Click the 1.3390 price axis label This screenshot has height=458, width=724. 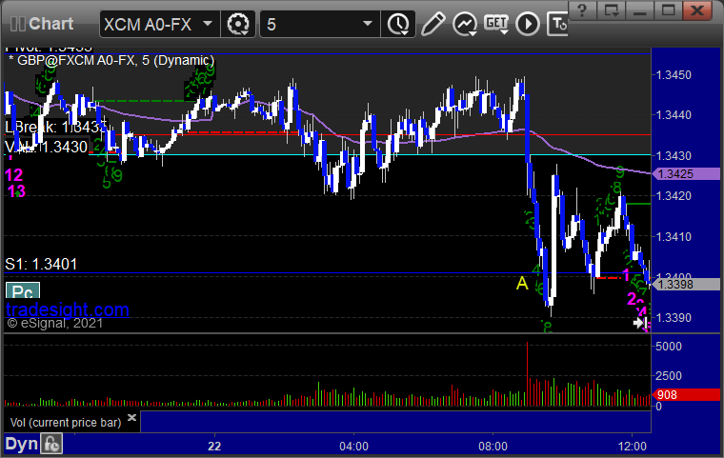[674, 318]
